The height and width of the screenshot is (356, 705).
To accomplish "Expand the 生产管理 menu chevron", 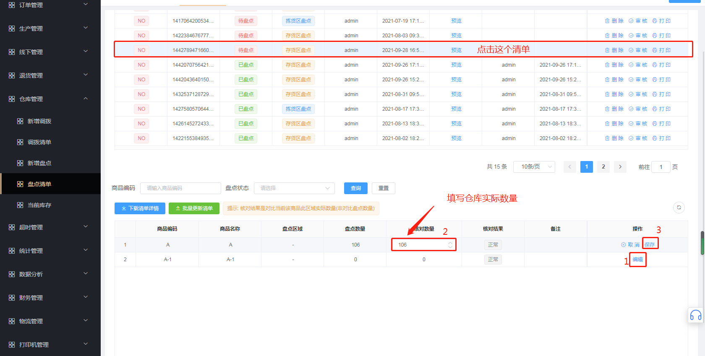I will click(86, 28).
